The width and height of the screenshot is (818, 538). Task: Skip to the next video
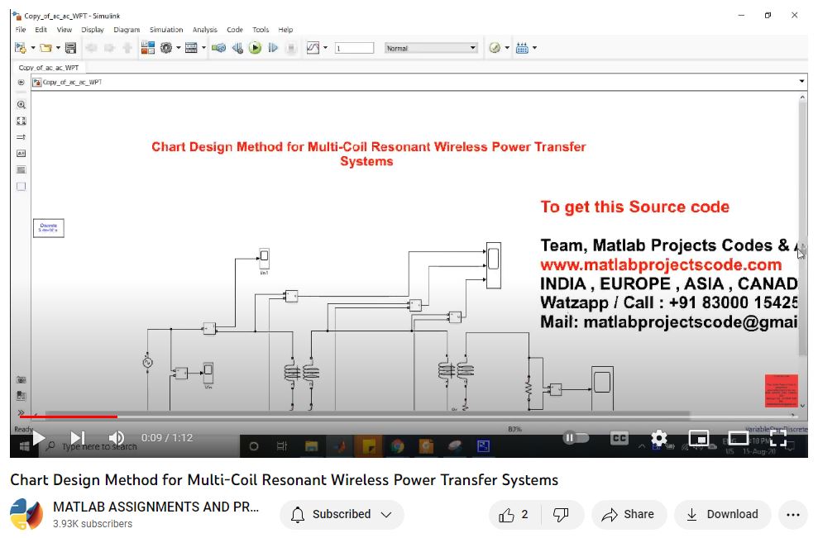pyautogui.click(x=77, y=437)
